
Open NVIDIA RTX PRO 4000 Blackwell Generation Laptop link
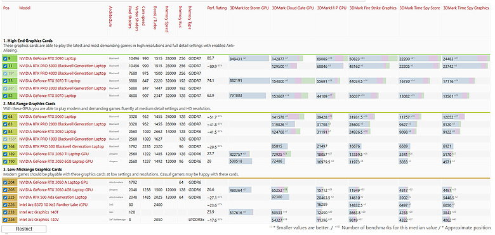62,73
